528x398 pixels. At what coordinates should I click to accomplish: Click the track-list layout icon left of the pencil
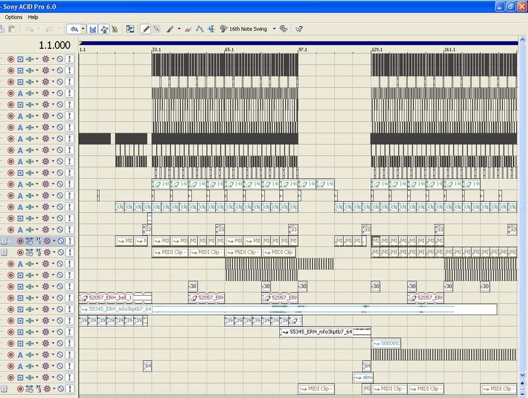(x=130, y=29)
